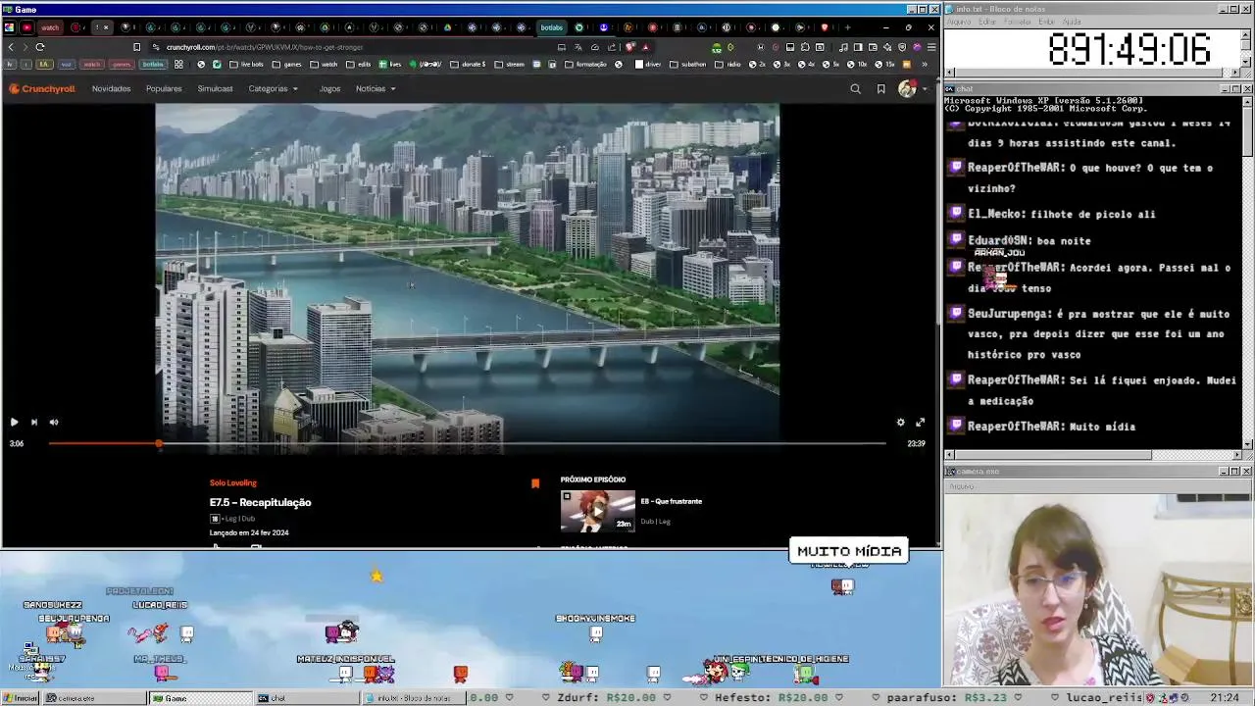This screenshot has width=1255, height=706.
Task: Open a new browser tab
Action: pos(847,27)
